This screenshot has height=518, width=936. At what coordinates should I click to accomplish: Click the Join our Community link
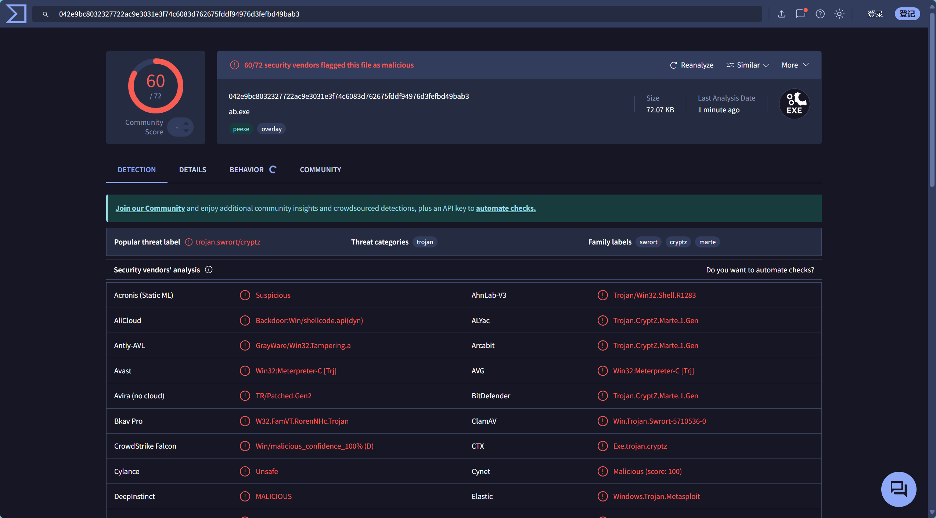tap(150, 208)
